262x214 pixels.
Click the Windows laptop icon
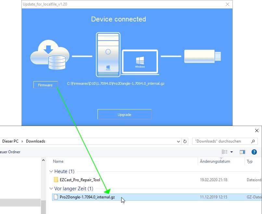pos(140,62)
